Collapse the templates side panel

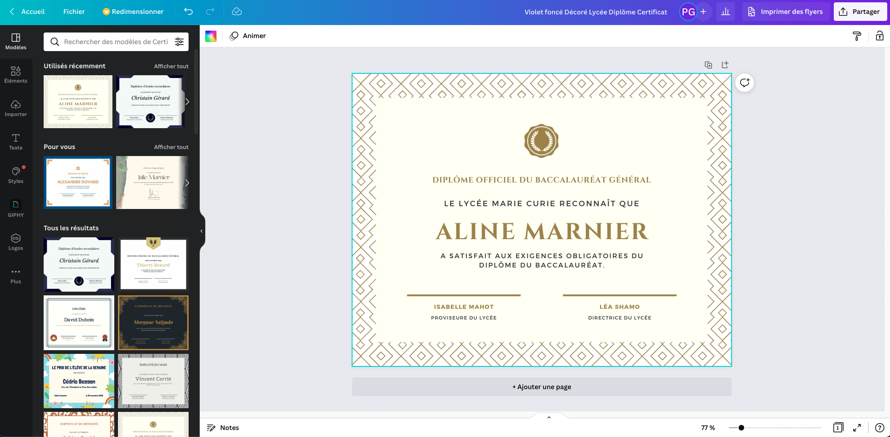click(201, 231)
